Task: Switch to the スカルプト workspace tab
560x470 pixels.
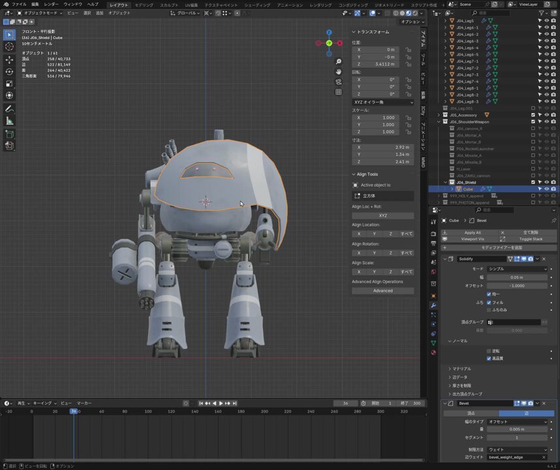Action: coord(168,5)
